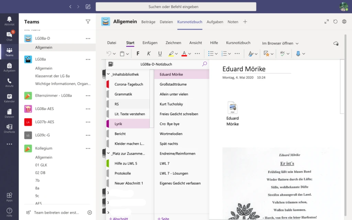Refresh the Kursnotizbuch with the reload icon
This screenshot has height=220, width=352.
[x=335, y=21]
